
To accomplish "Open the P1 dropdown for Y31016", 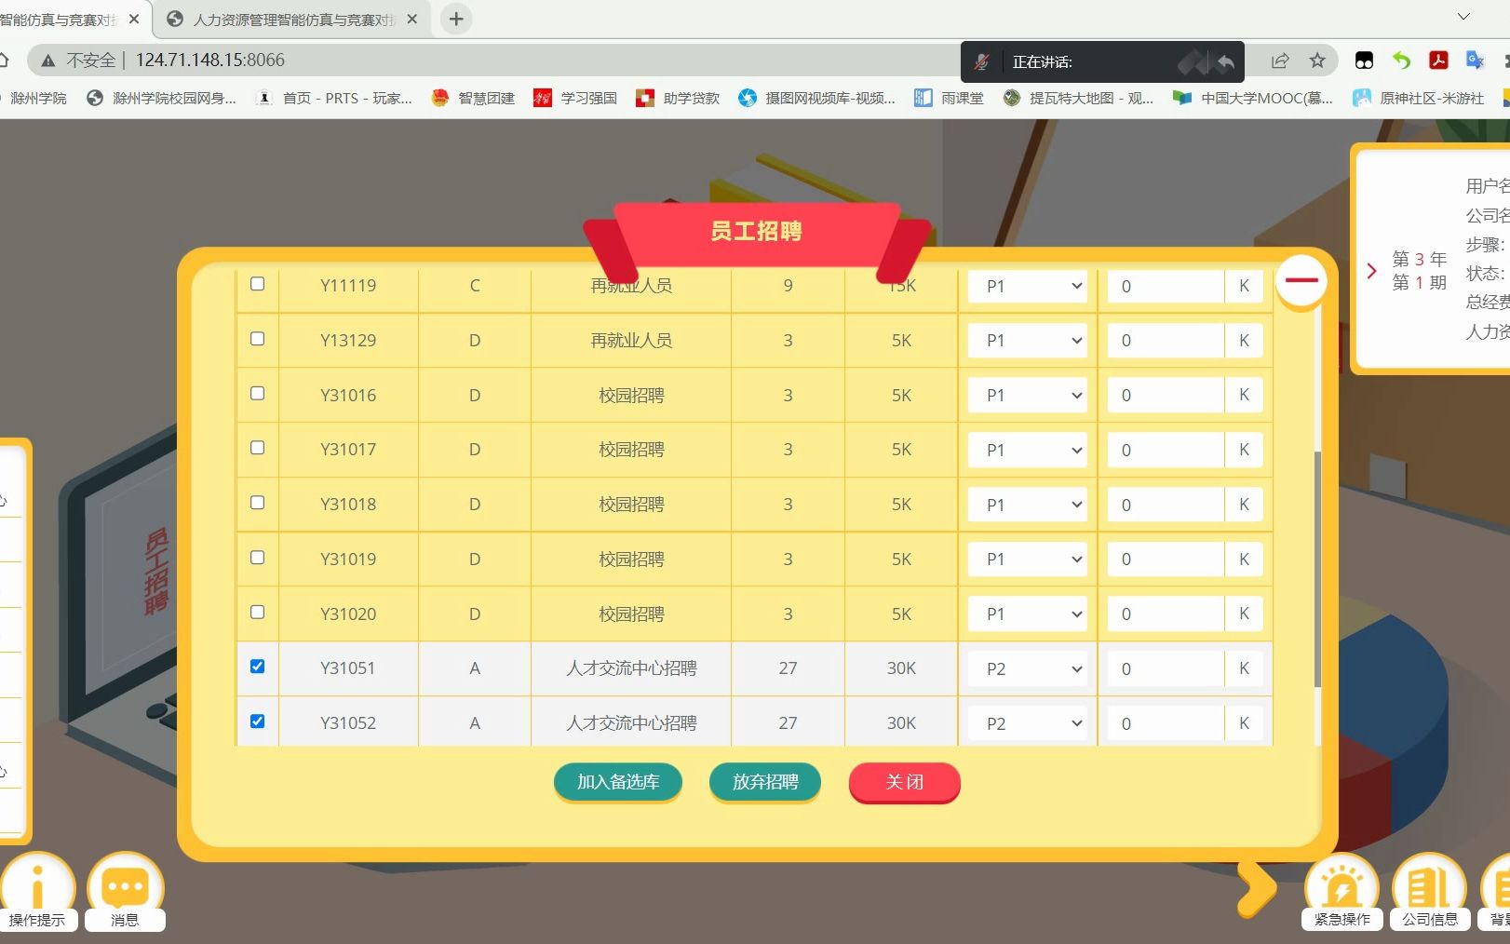I will pyautogui.click(x=1028, y=396).
